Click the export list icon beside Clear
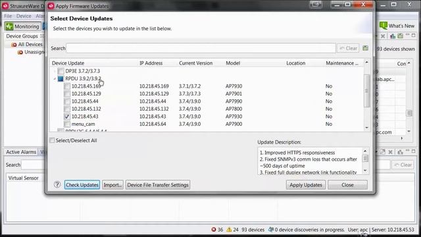Screen dimensions: 421x237 point(366,48)
